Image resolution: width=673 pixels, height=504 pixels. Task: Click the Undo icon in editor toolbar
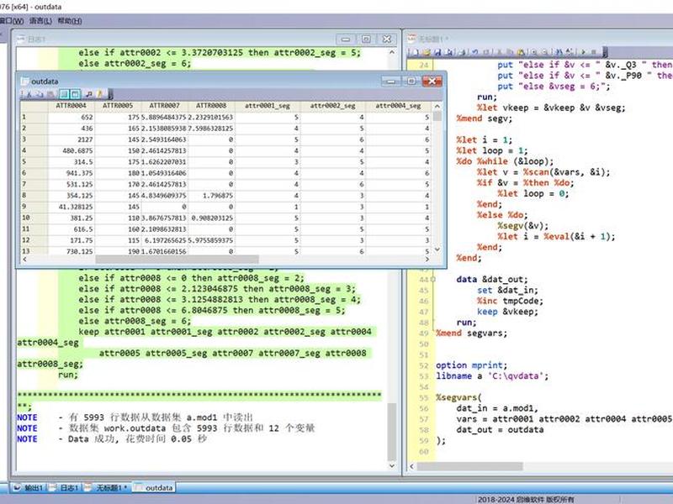(x=474, y=52)
